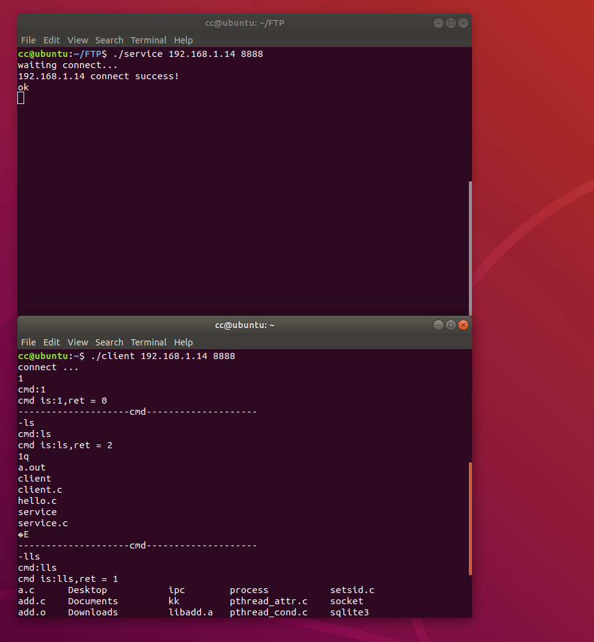
Task: Maximize the cc@ubuntu: ~ client terminal window
Action: tap(451, 325)
